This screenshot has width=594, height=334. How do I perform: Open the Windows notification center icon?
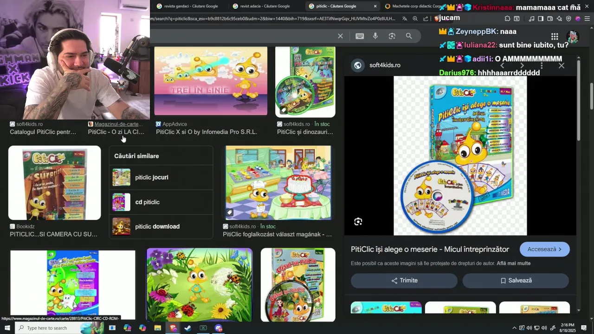[584, 328]
